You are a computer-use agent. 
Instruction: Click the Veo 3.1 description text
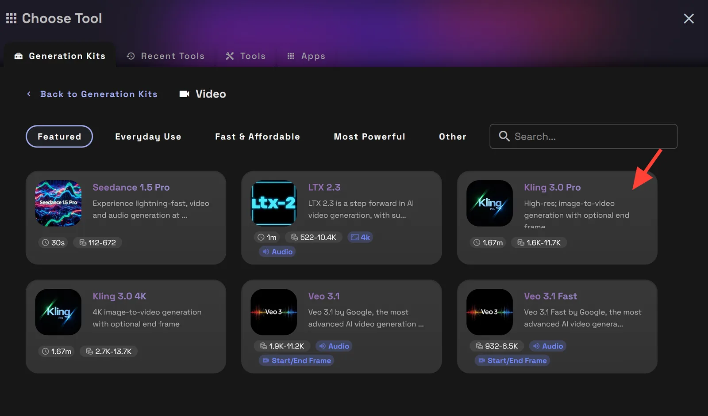click(x=366, y=318)
